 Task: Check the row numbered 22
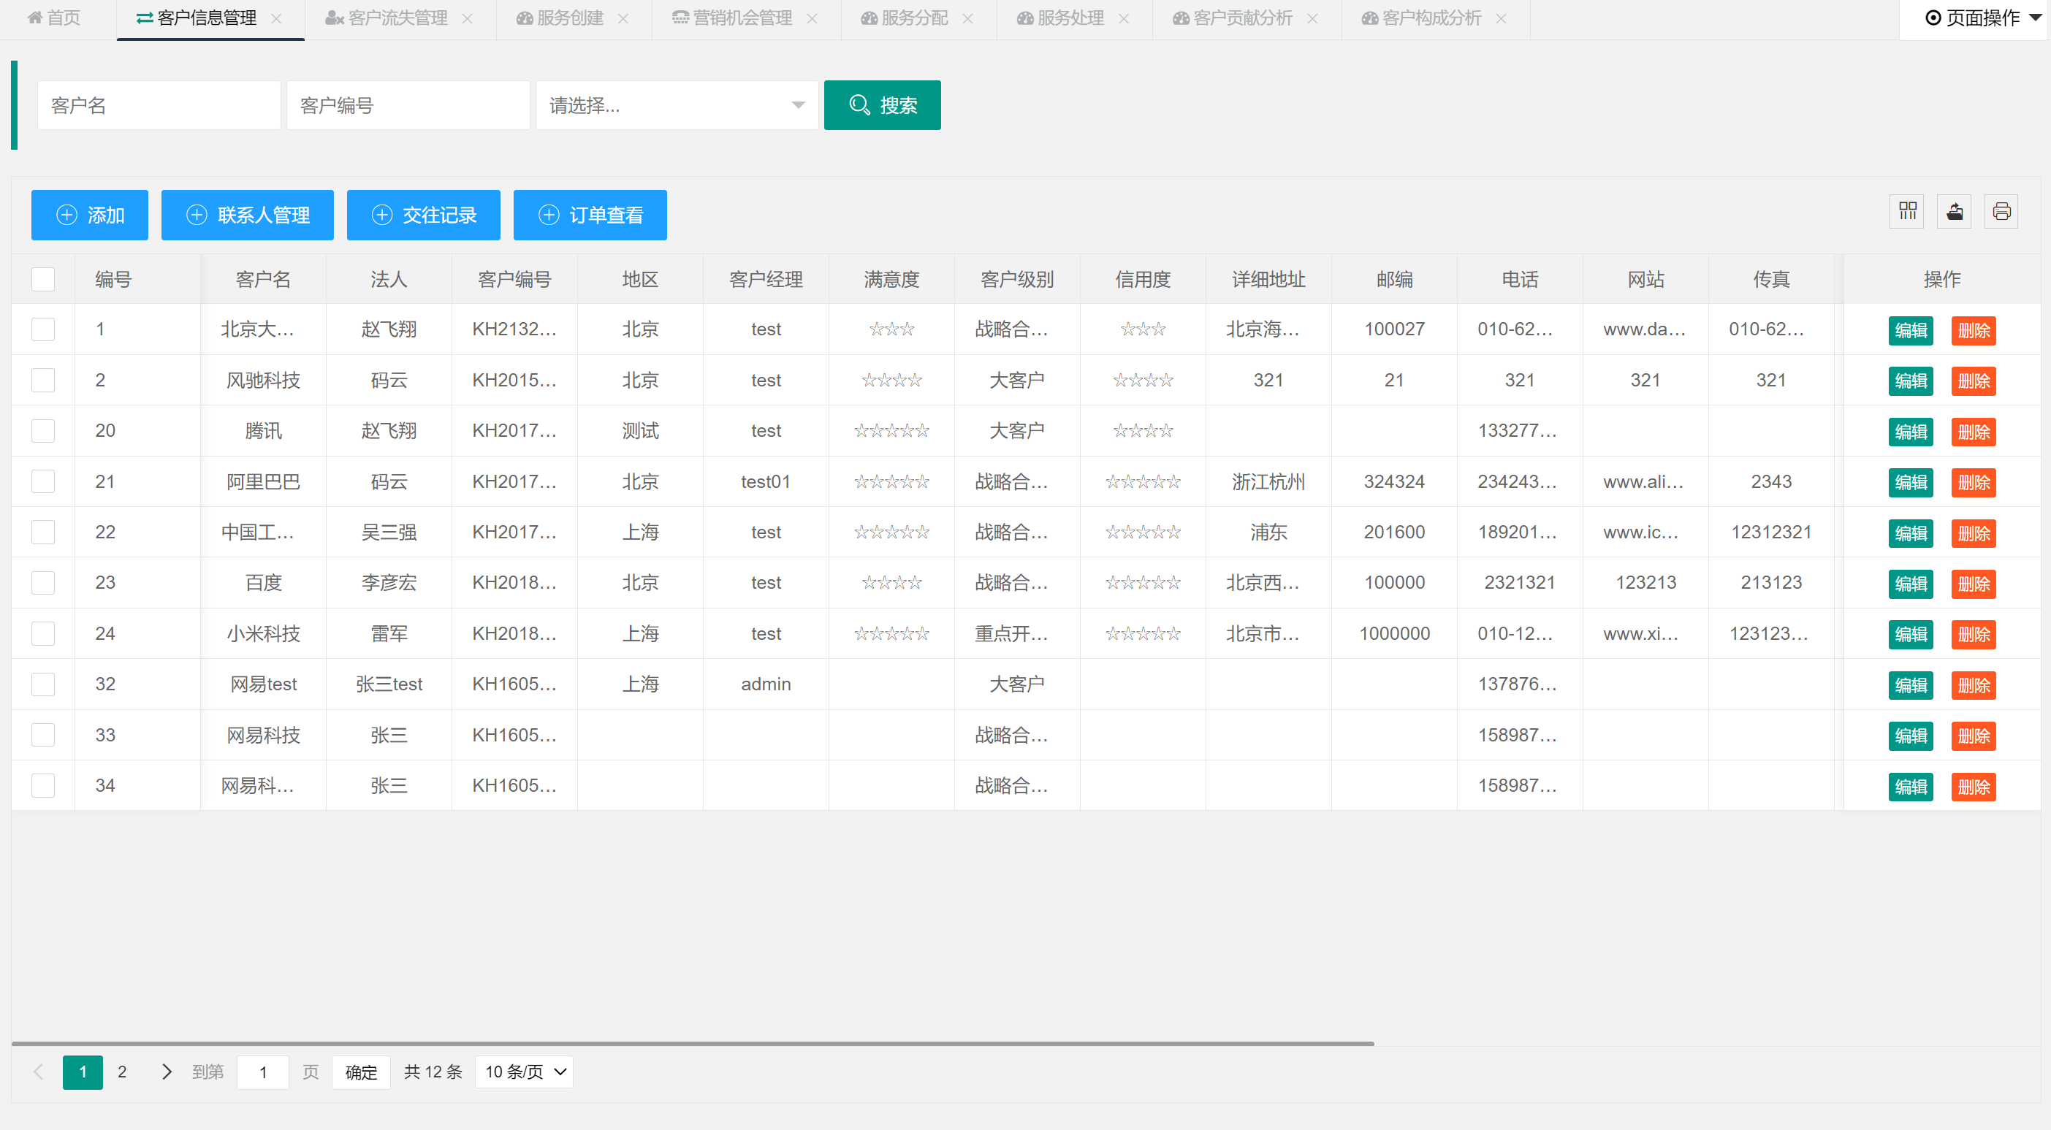coord(43,532)
